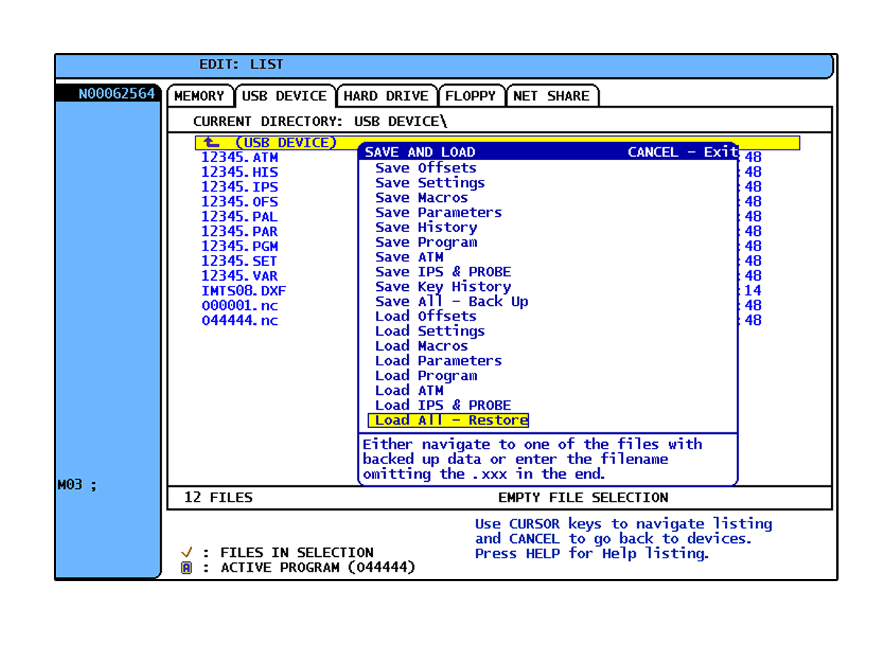The height and width of the screenshot is (663, 885).
Task: Select file 000001.nc
Action: (240, 305)
